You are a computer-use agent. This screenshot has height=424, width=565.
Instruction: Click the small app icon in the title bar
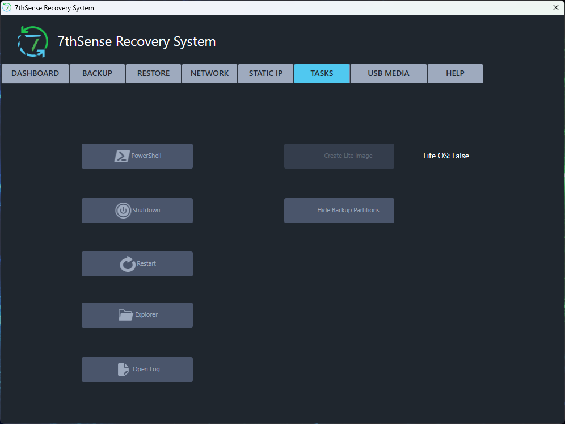coord(7,7)
